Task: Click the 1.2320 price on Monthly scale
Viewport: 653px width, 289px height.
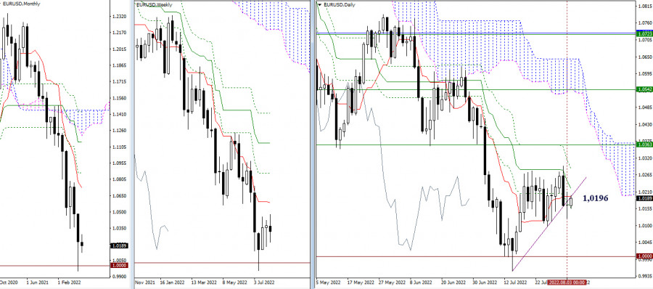Action: pyautogui.click(x=119, y=16)
